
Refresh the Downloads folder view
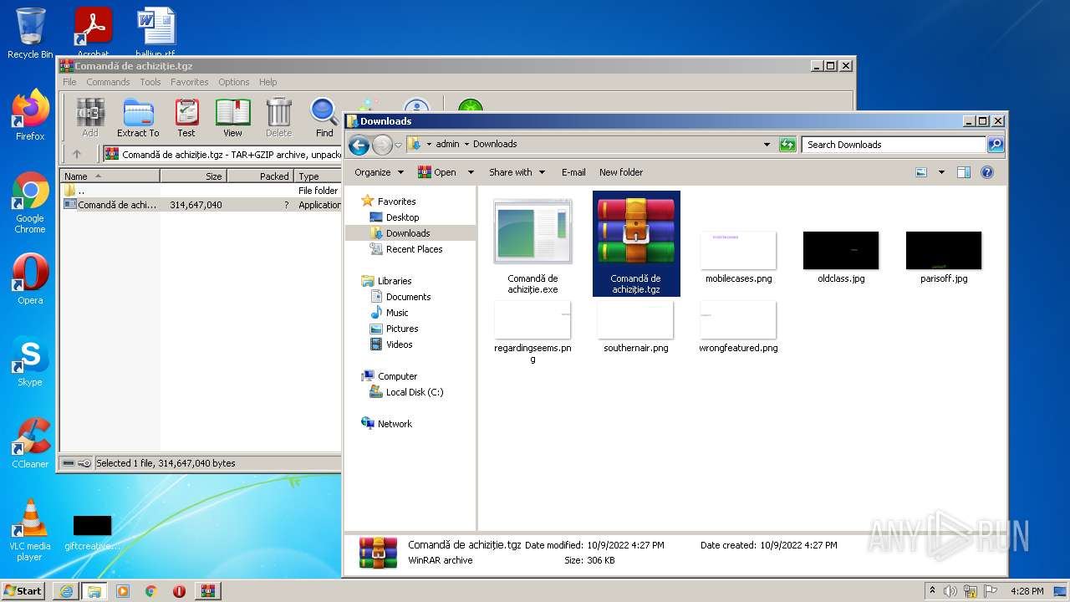(x=787, y=145)
